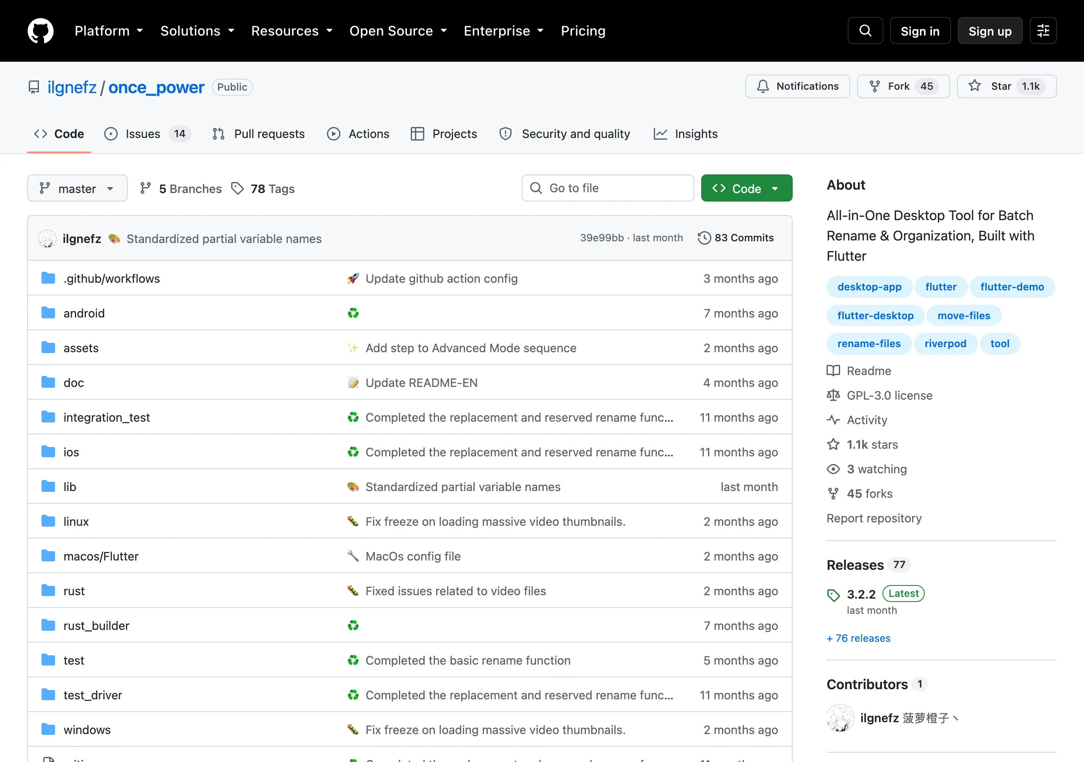Click the fork icon beside 45 forks
The width and height of the screenshot is (1084, 762).
[x=833, y=493]
